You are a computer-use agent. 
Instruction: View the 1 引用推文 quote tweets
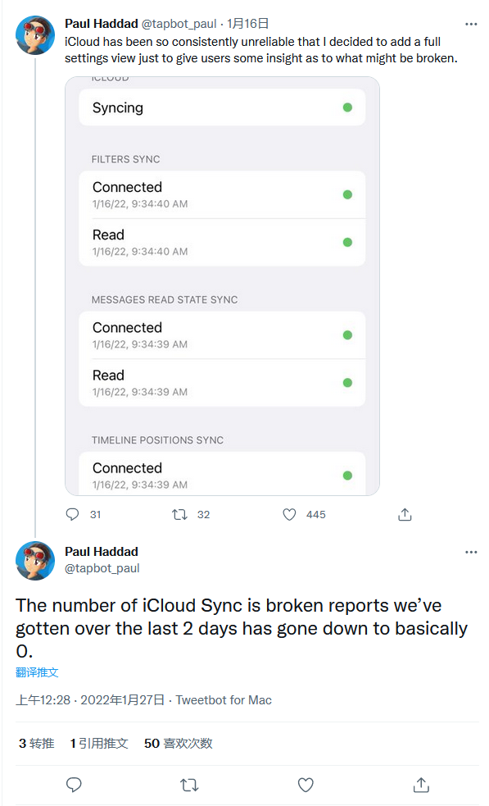(x=99, y=744)
